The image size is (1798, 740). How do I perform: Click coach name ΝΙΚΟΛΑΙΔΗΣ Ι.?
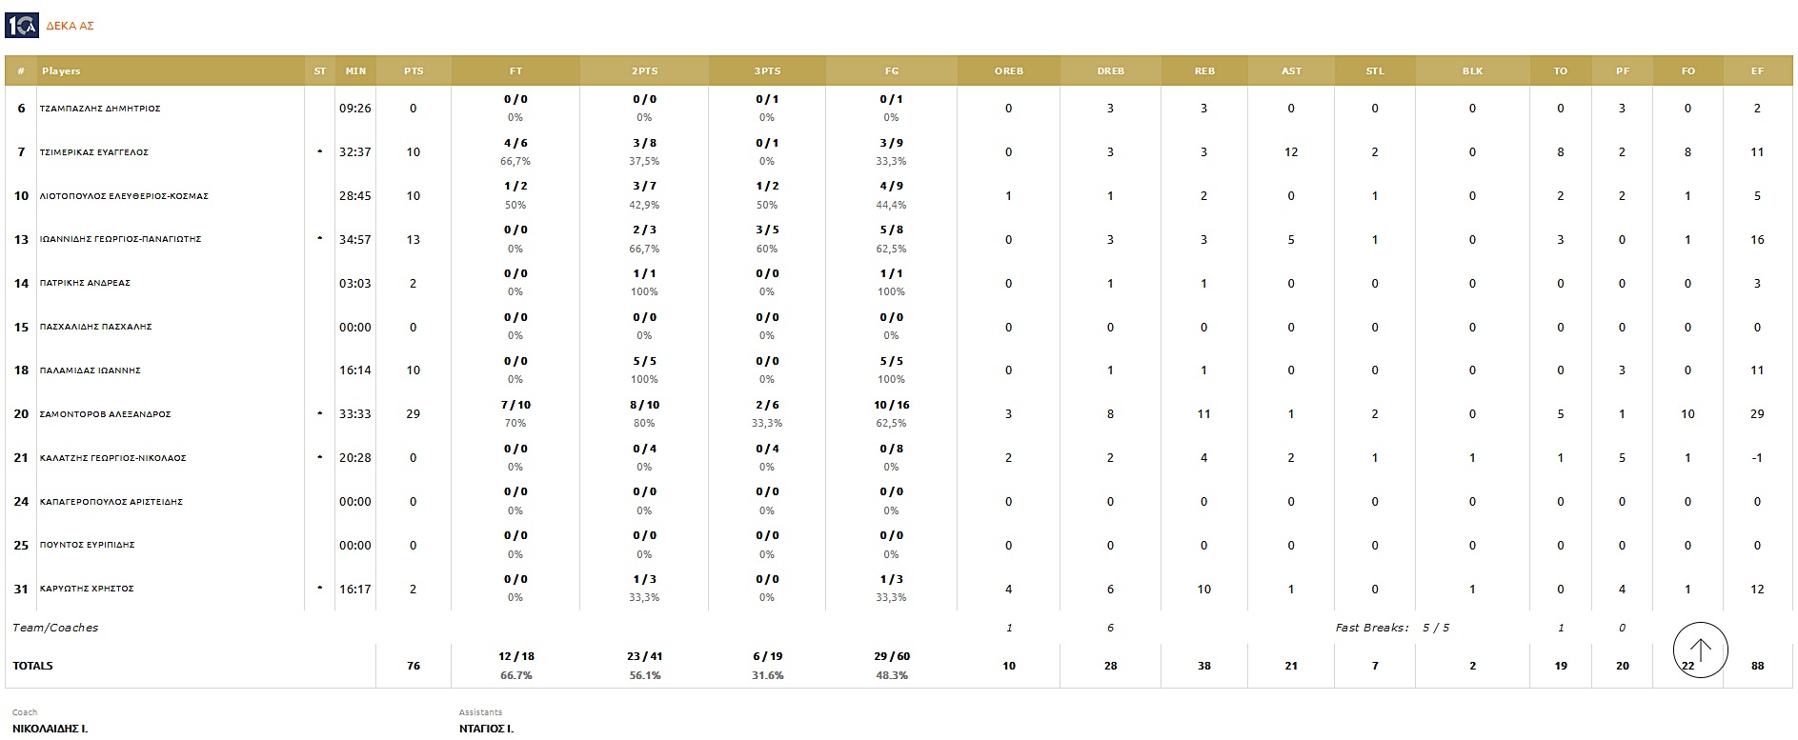tap(51, 729)
